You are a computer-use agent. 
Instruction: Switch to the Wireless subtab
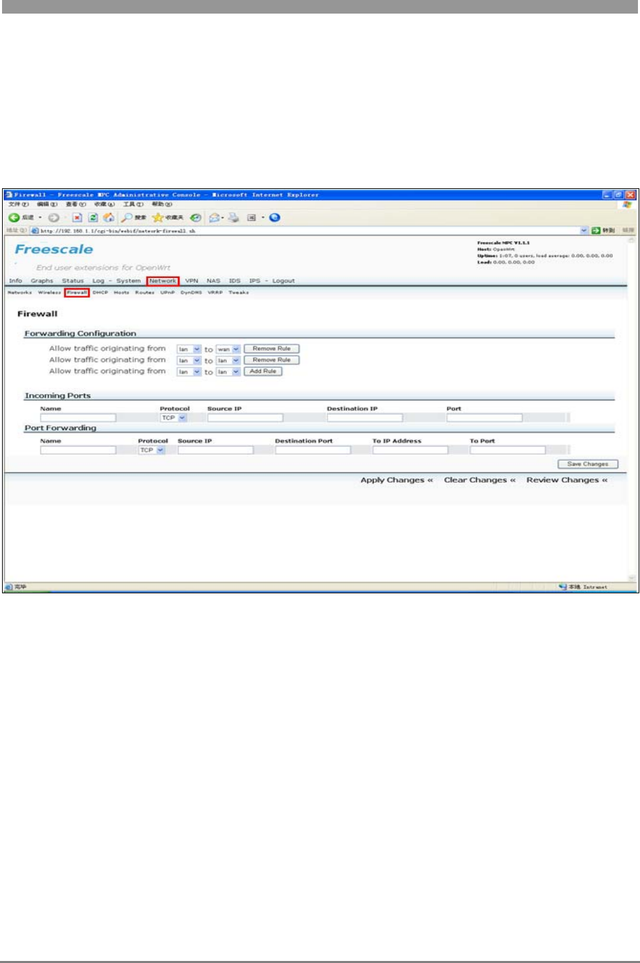pyautogui.click(x=50, y=292)
